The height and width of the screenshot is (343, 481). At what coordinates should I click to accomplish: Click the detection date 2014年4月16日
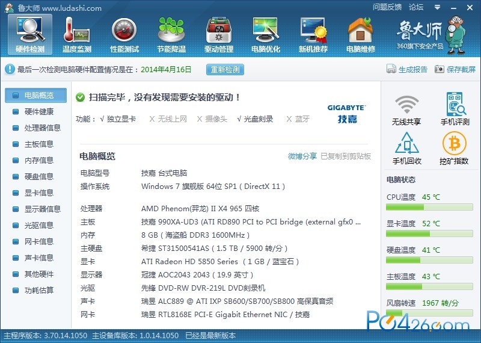click(x=166, y=69)
